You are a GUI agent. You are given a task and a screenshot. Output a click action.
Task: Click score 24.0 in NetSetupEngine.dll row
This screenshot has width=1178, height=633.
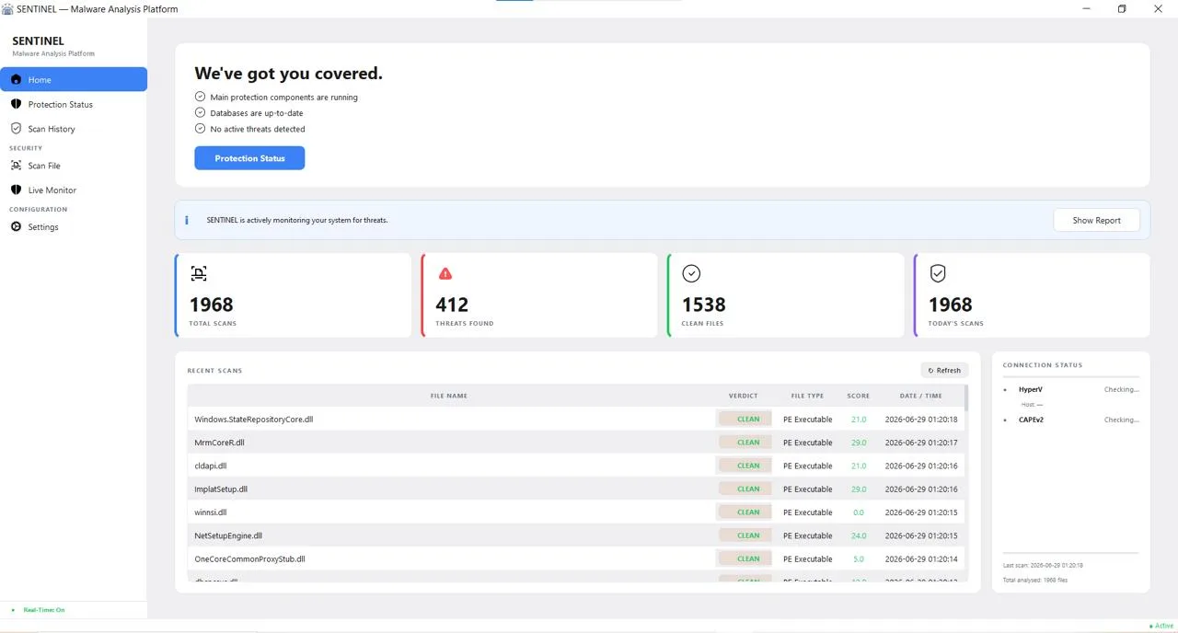click(858, 535)
